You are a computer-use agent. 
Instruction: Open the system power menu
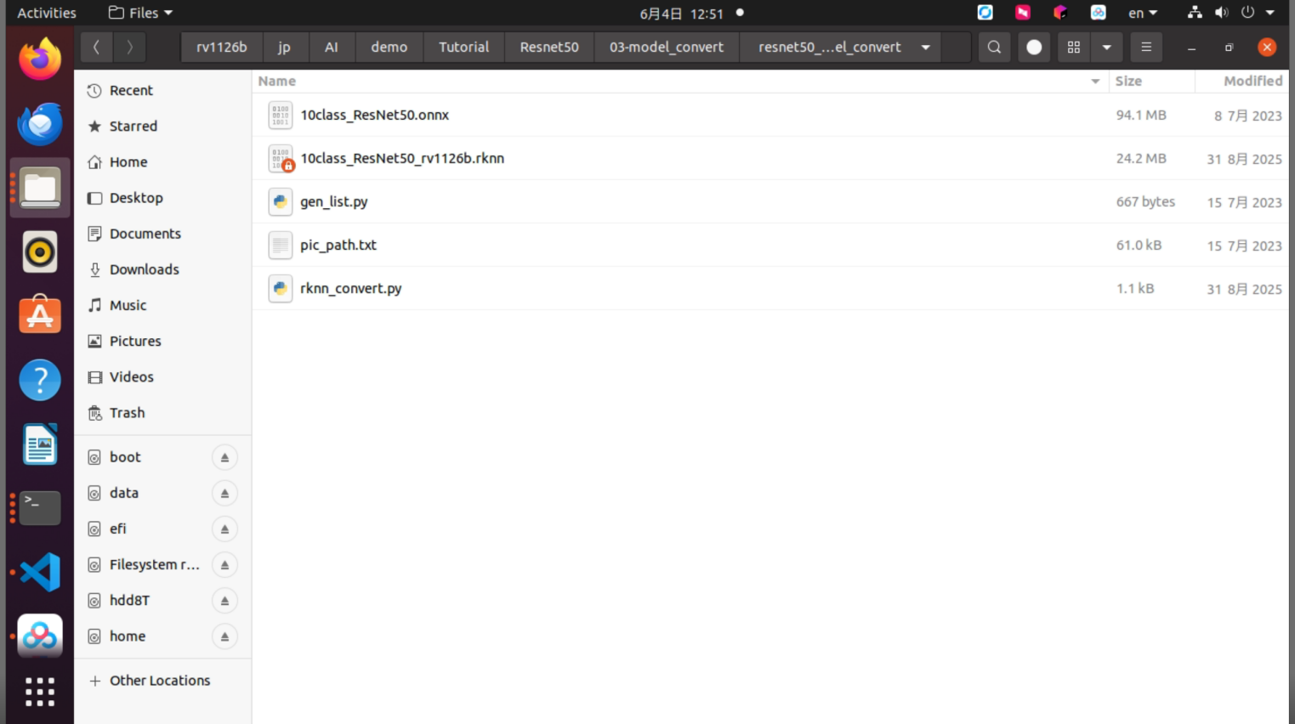1258,13
